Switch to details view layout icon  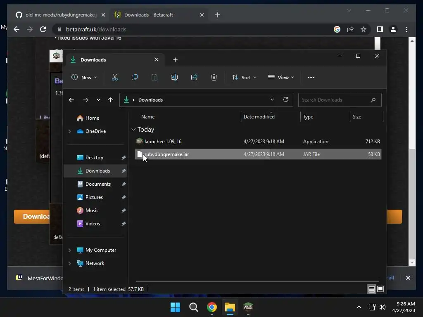click(x=371, y=289)
